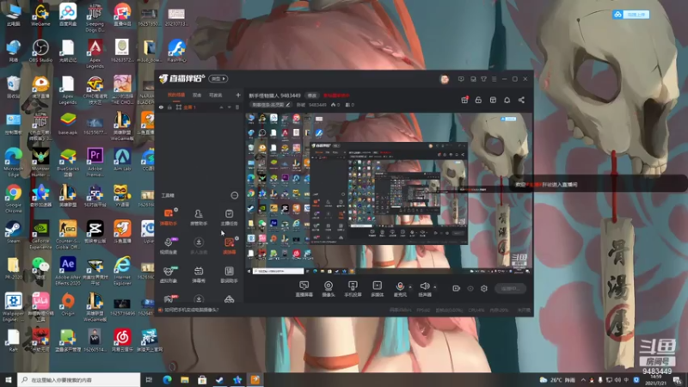Switch to the second scene tab
The height and width of the screenshot is (387, 688).
coord(197,95)
